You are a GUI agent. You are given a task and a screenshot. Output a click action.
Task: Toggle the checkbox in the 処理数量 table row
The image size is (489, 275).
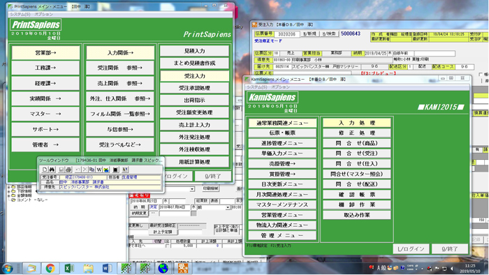tap(168, 246)
